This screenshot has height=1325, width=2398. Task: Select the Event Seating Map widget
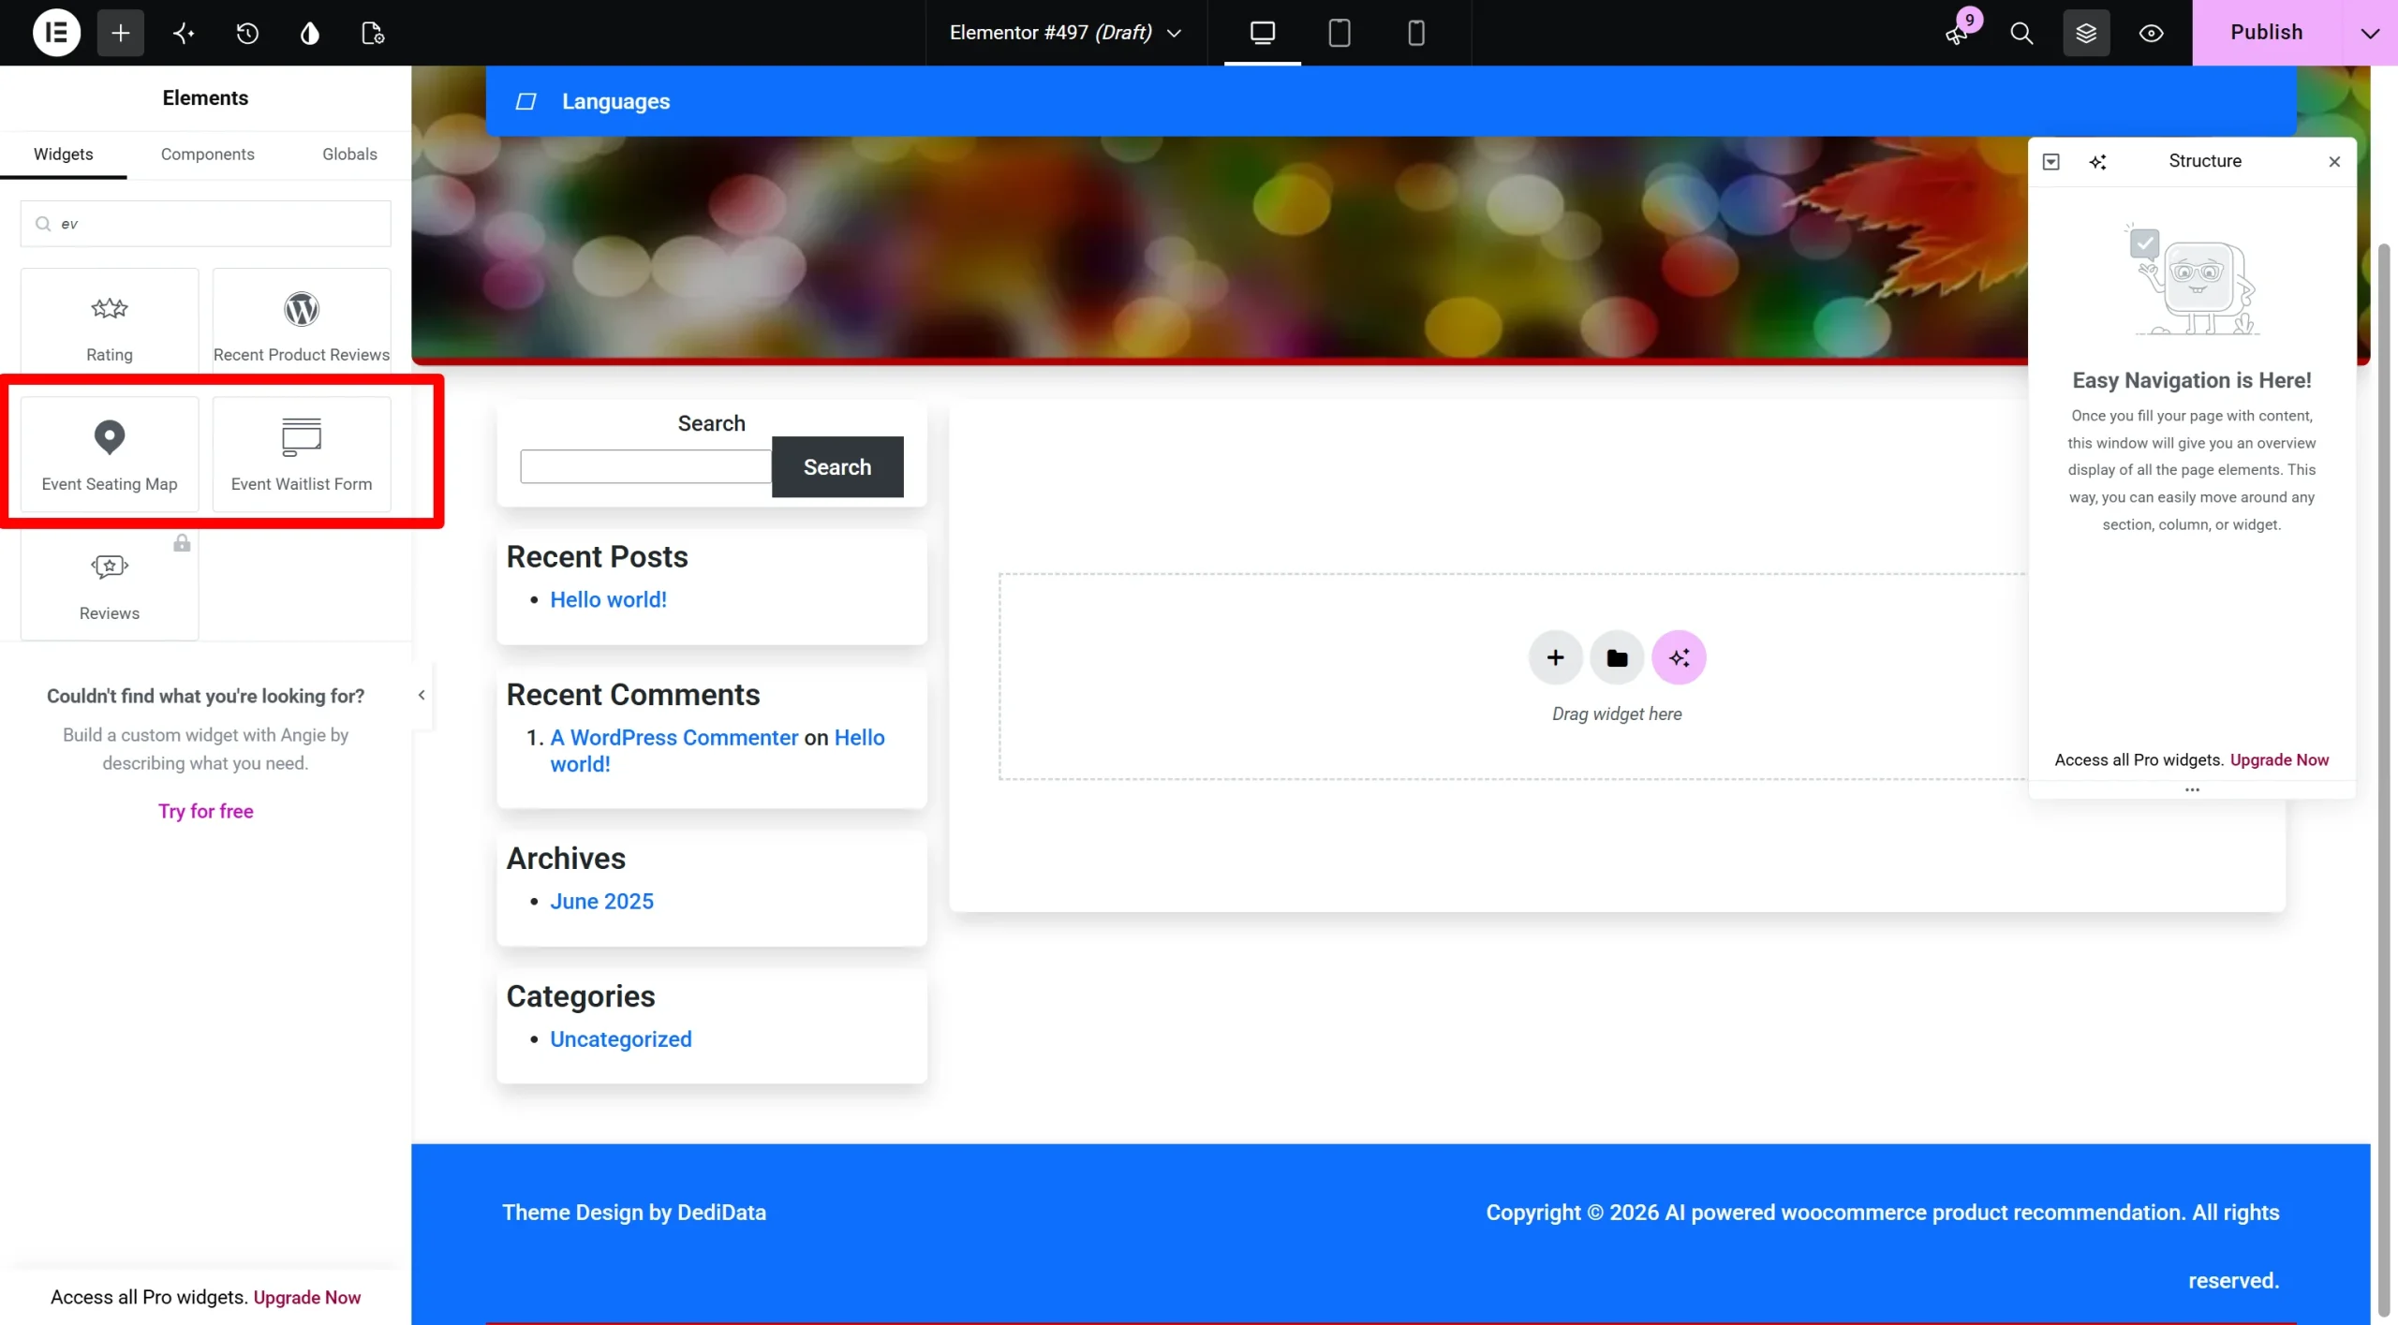[x=110, y=453]
